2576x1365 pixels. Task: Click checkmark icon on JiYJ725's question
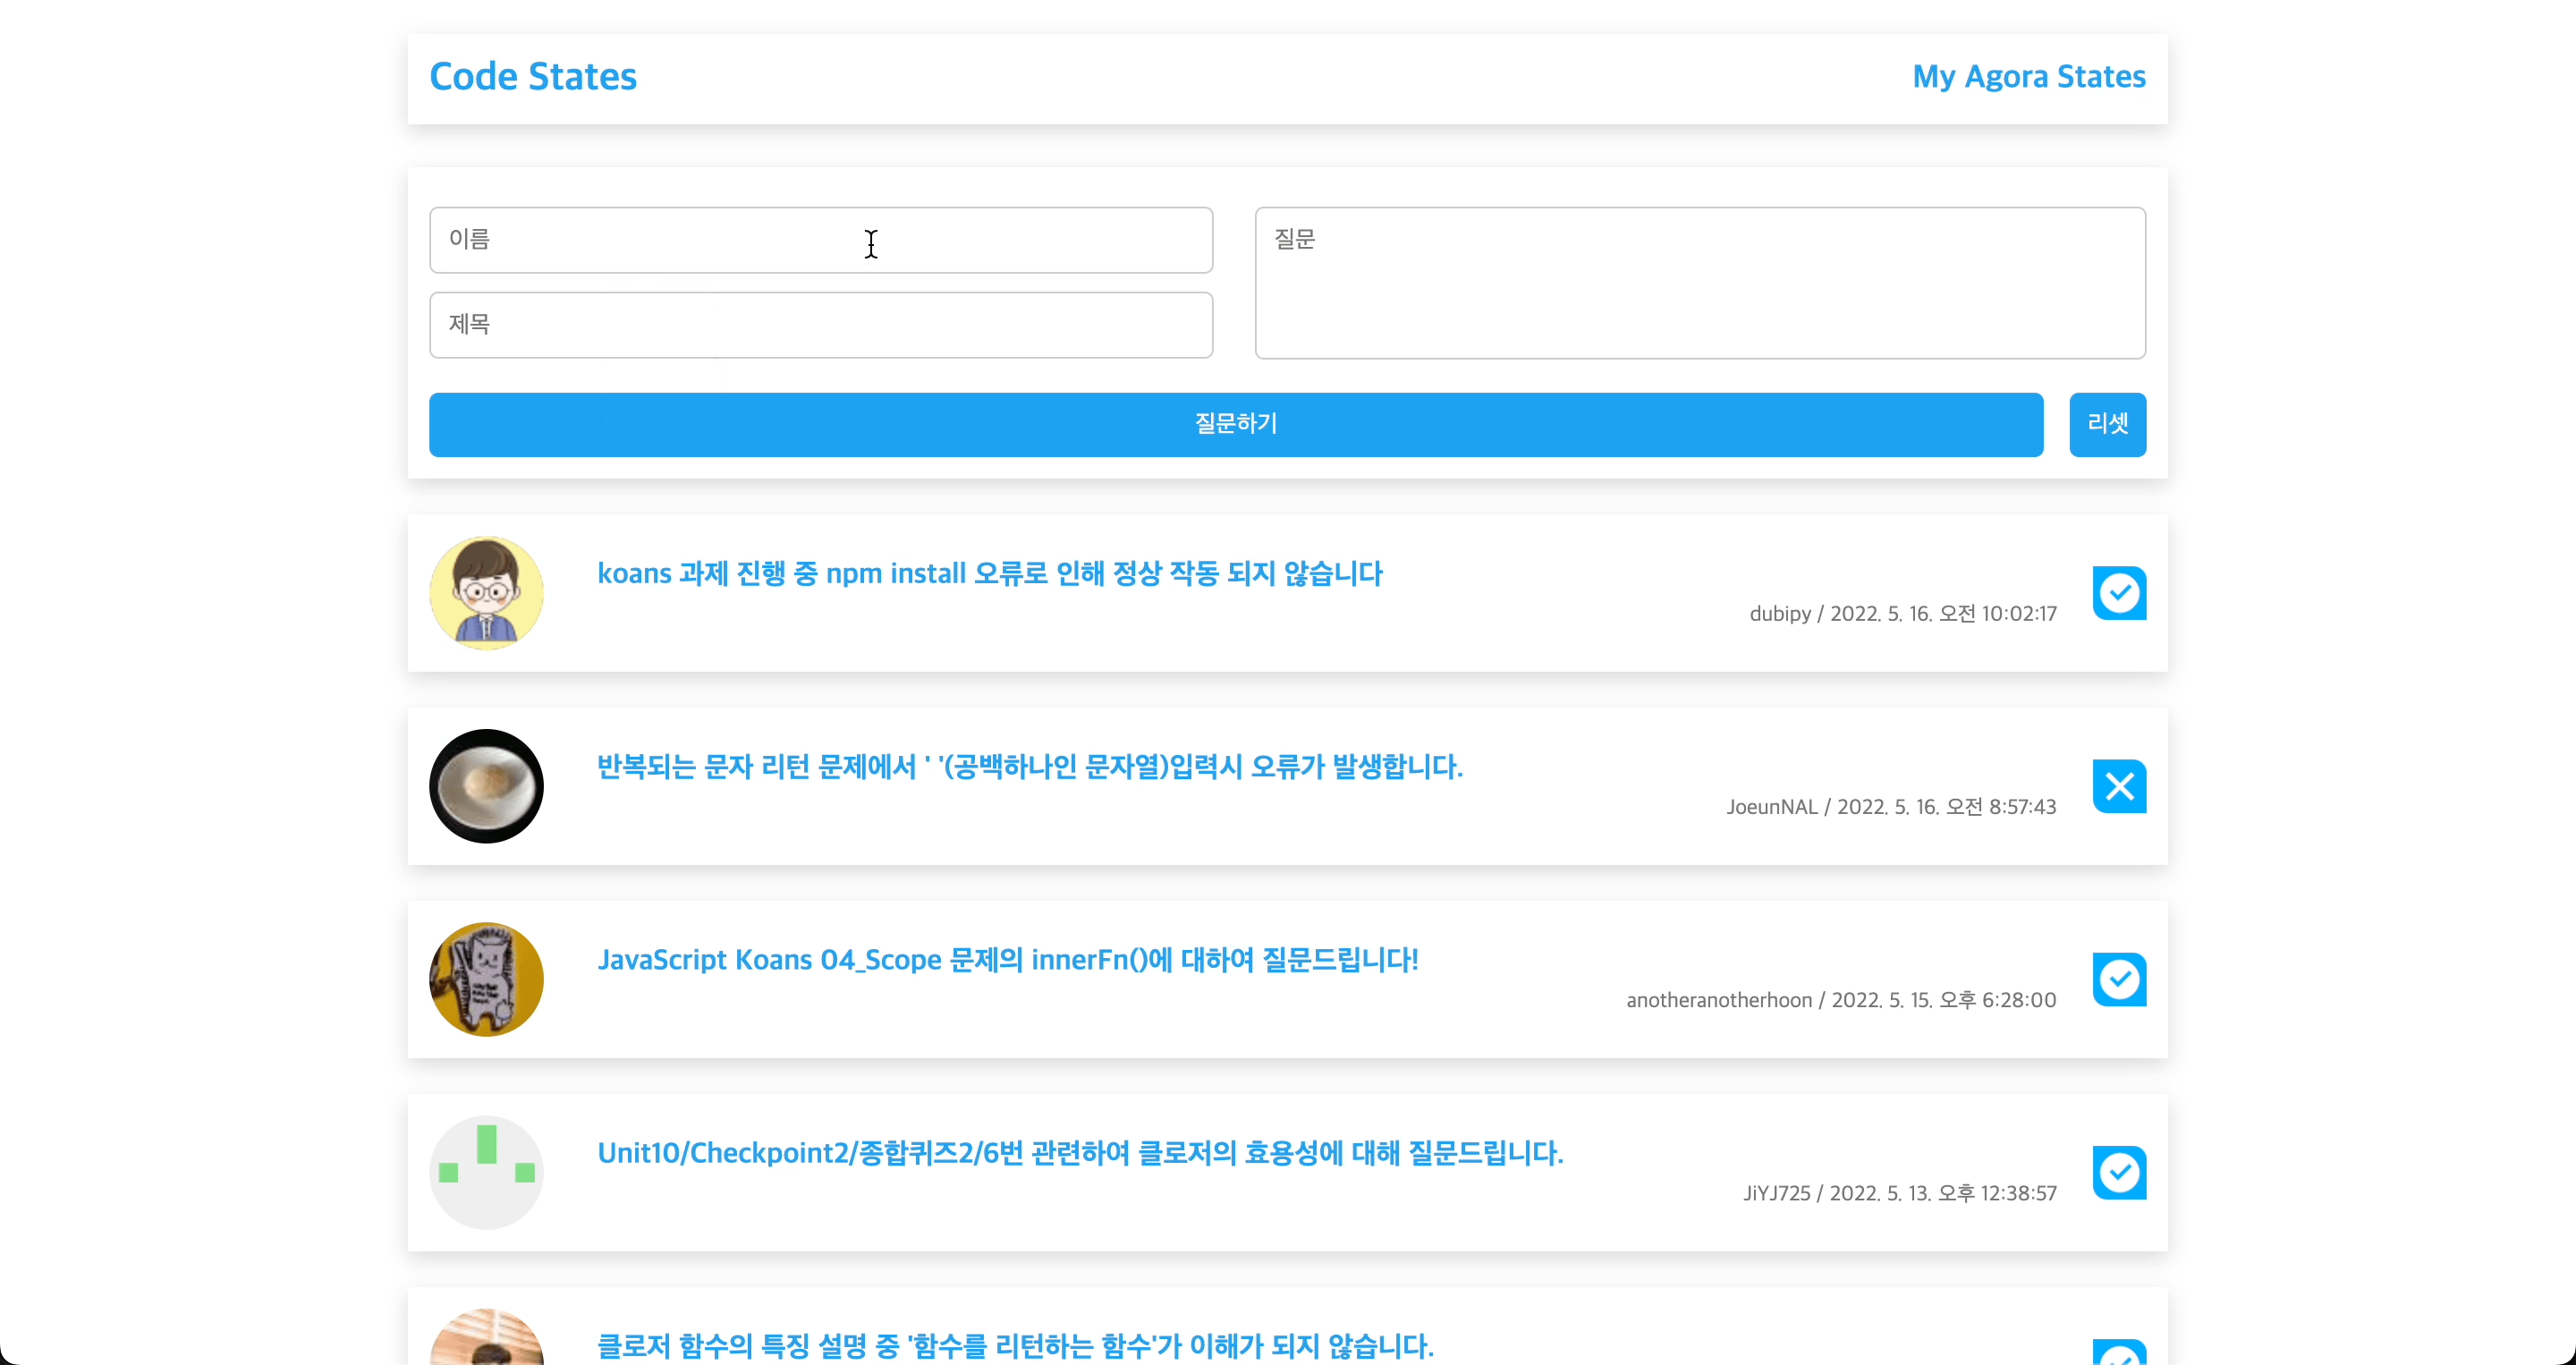[2119, 1172]
